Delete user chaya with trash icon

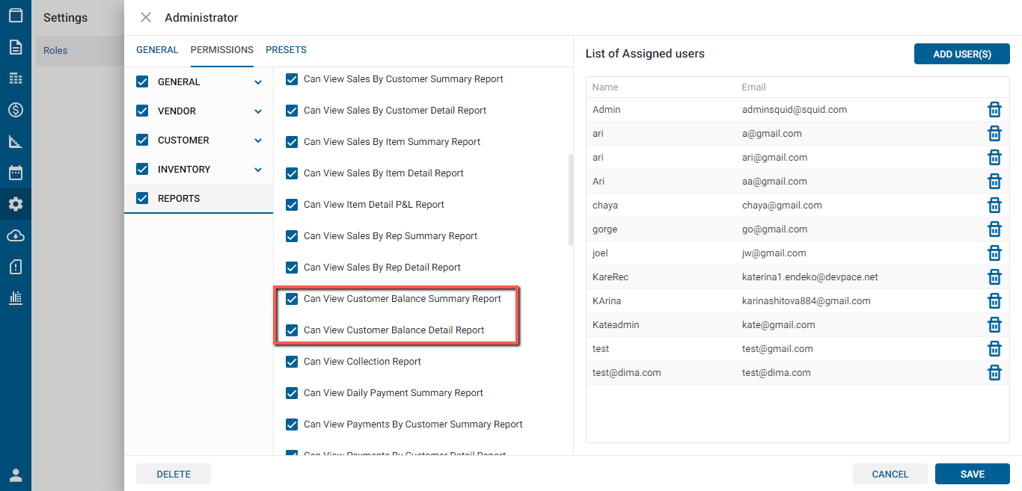(994, 206)
